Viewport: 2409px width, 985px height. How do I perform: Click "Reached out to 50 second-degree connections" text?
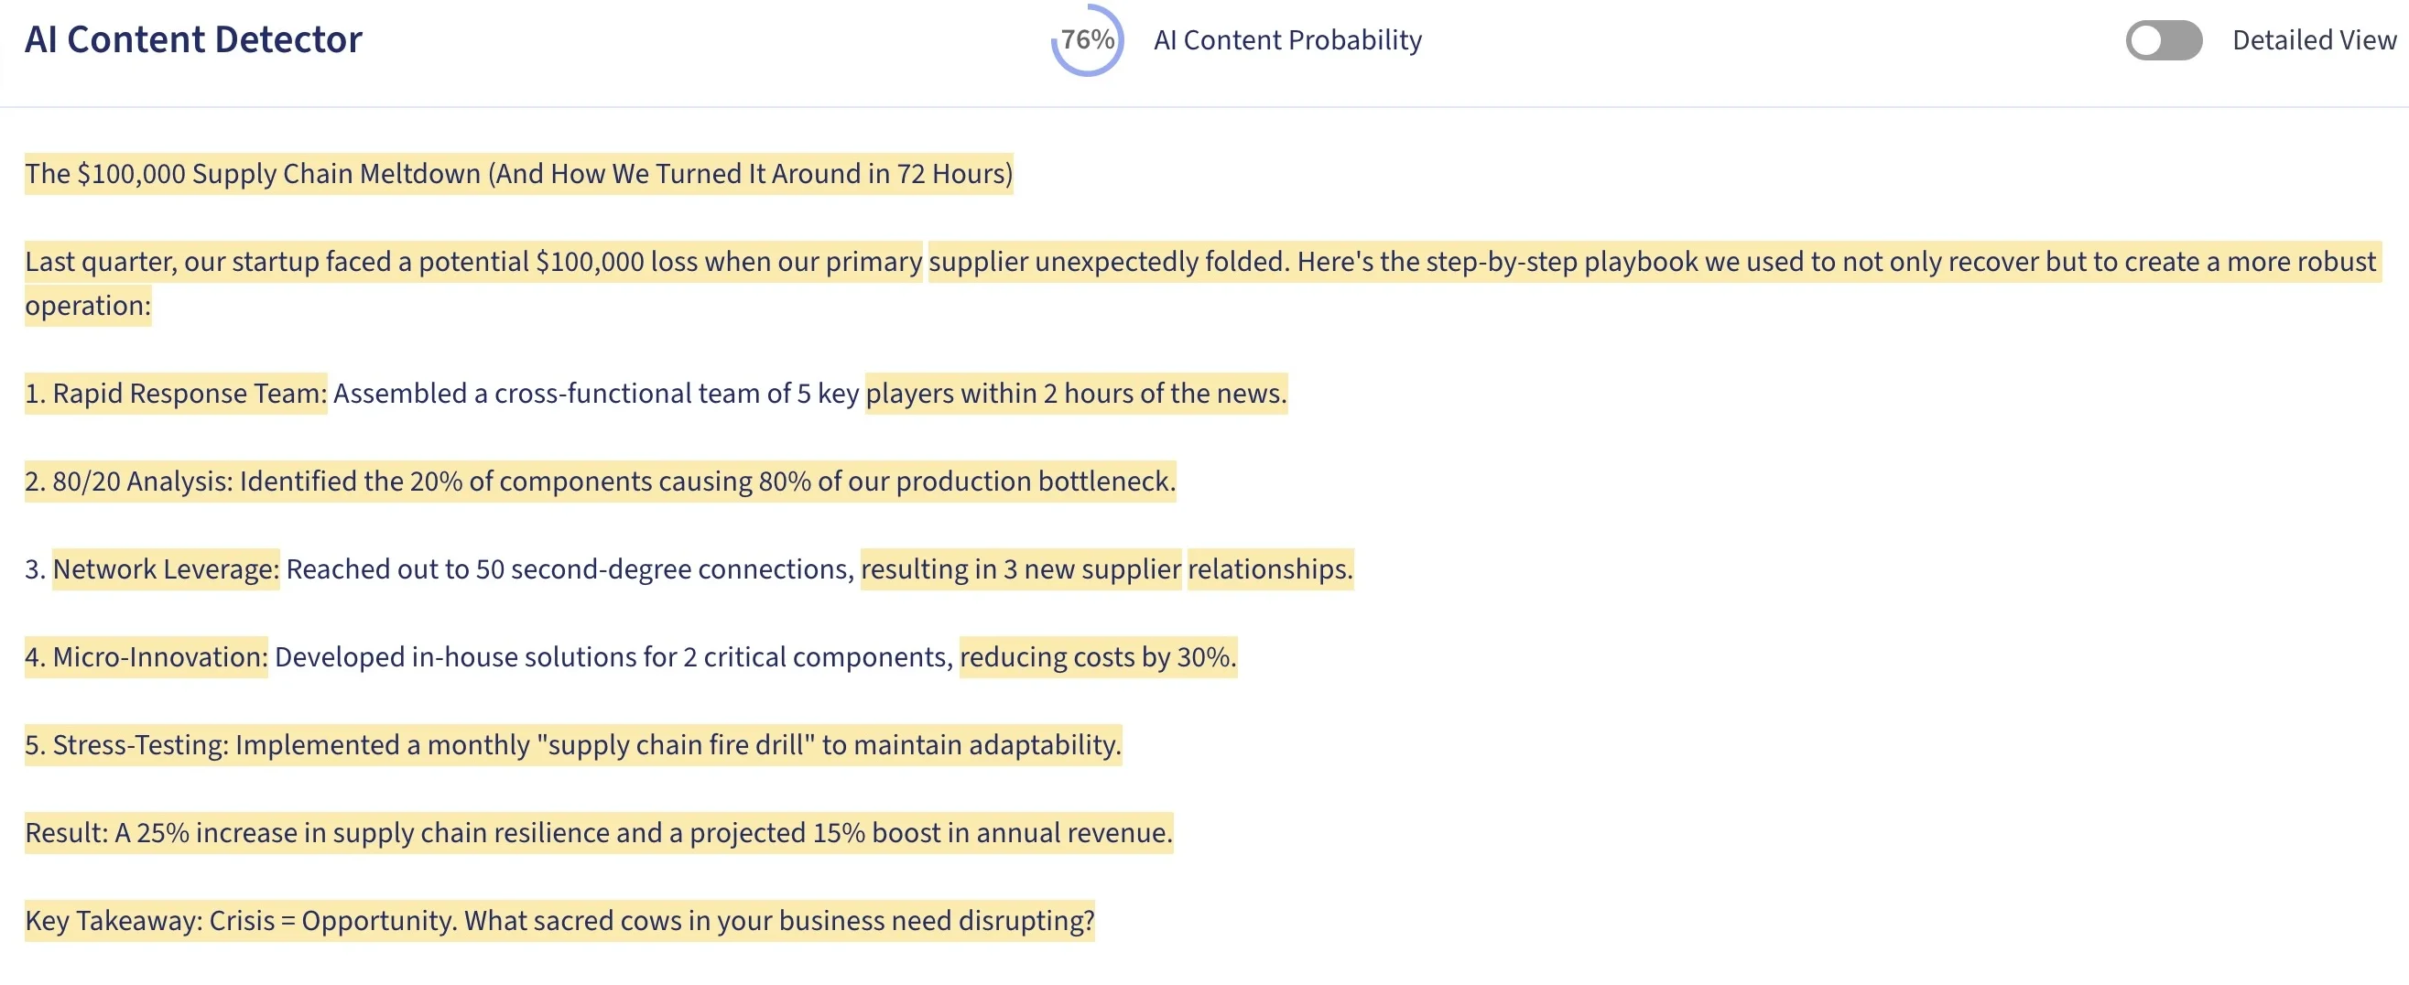click(570, 569)
